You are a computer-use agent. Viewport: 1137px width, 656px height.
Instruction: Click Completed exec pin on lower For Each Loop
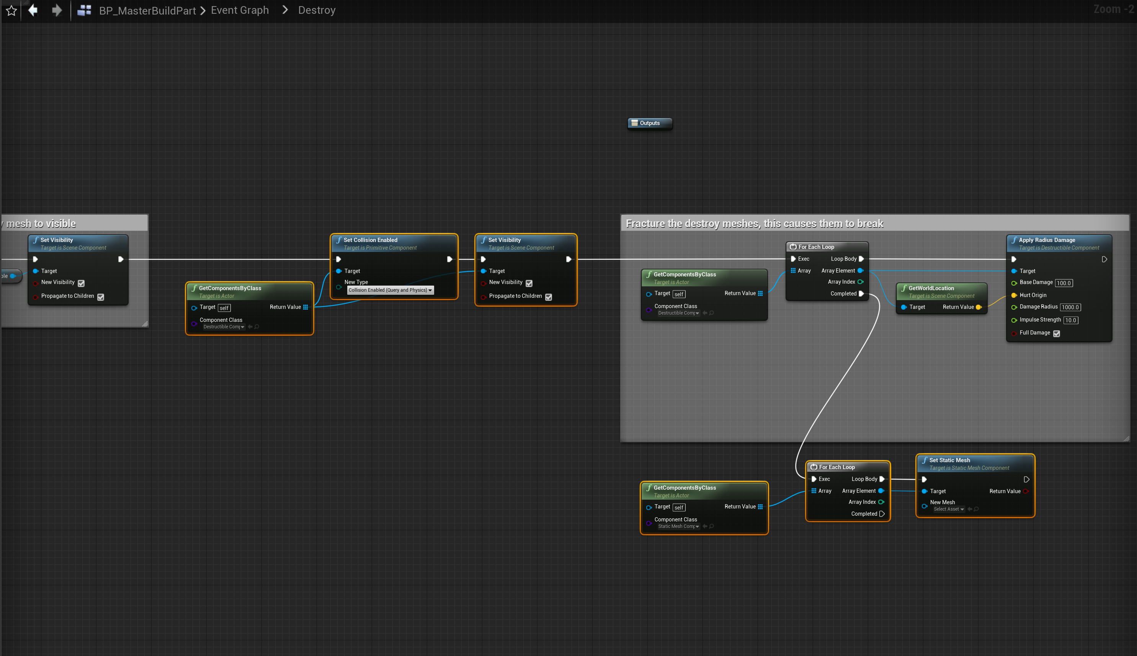pos(882,514)
